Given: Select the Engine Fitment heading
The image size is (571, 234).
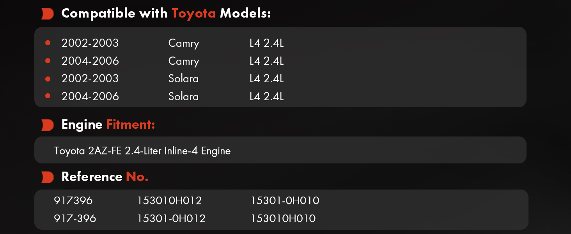Looking at the screenshot, I should pos(108,125).
